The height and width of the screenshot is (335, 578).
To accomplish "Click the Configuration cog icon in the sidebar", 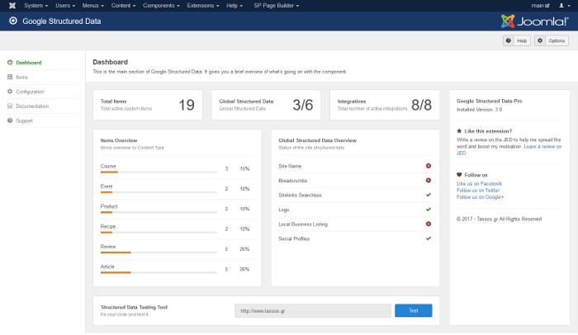I will tap(10, 92).
